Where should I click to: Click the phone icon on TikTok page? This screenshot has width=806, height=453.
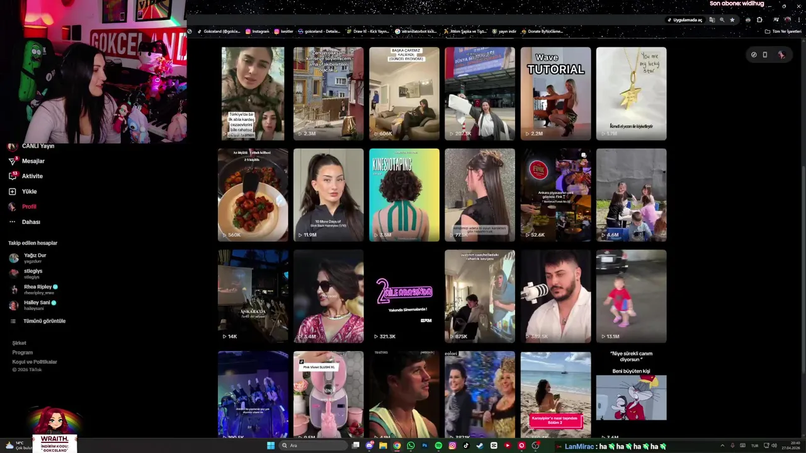[765, 55]
